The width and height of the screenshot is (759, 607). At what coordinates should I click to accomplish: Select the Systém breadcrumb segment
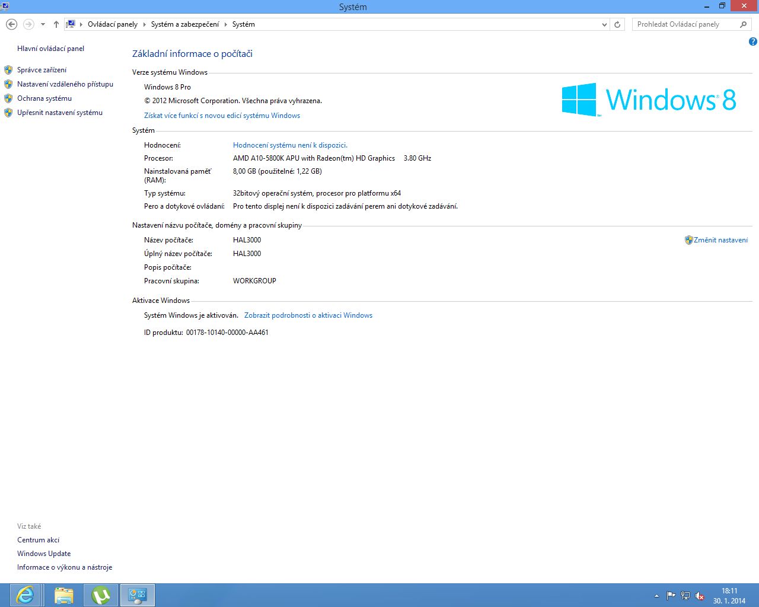(244, 24)
